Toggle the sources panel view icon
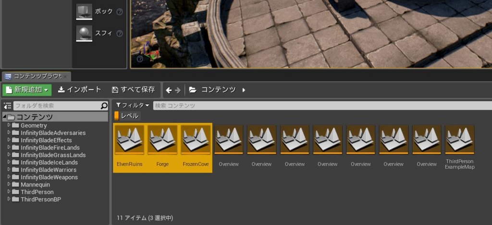The width and height of the screenshot is (492, 225). point(8,106)
